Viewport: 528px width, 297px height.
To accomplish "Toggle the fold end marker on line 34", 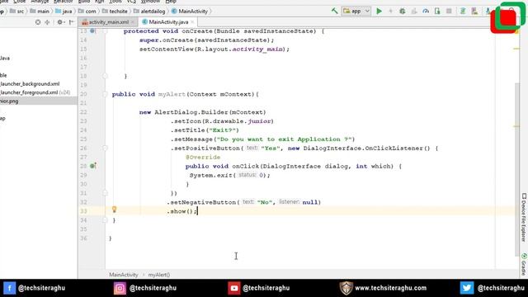I will pyautogui.click(x=105, y=220).
